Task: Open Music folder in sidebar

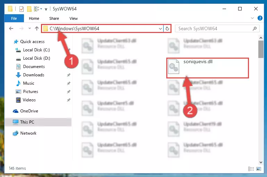Action: pyautogui.click(x=28, y=83)
